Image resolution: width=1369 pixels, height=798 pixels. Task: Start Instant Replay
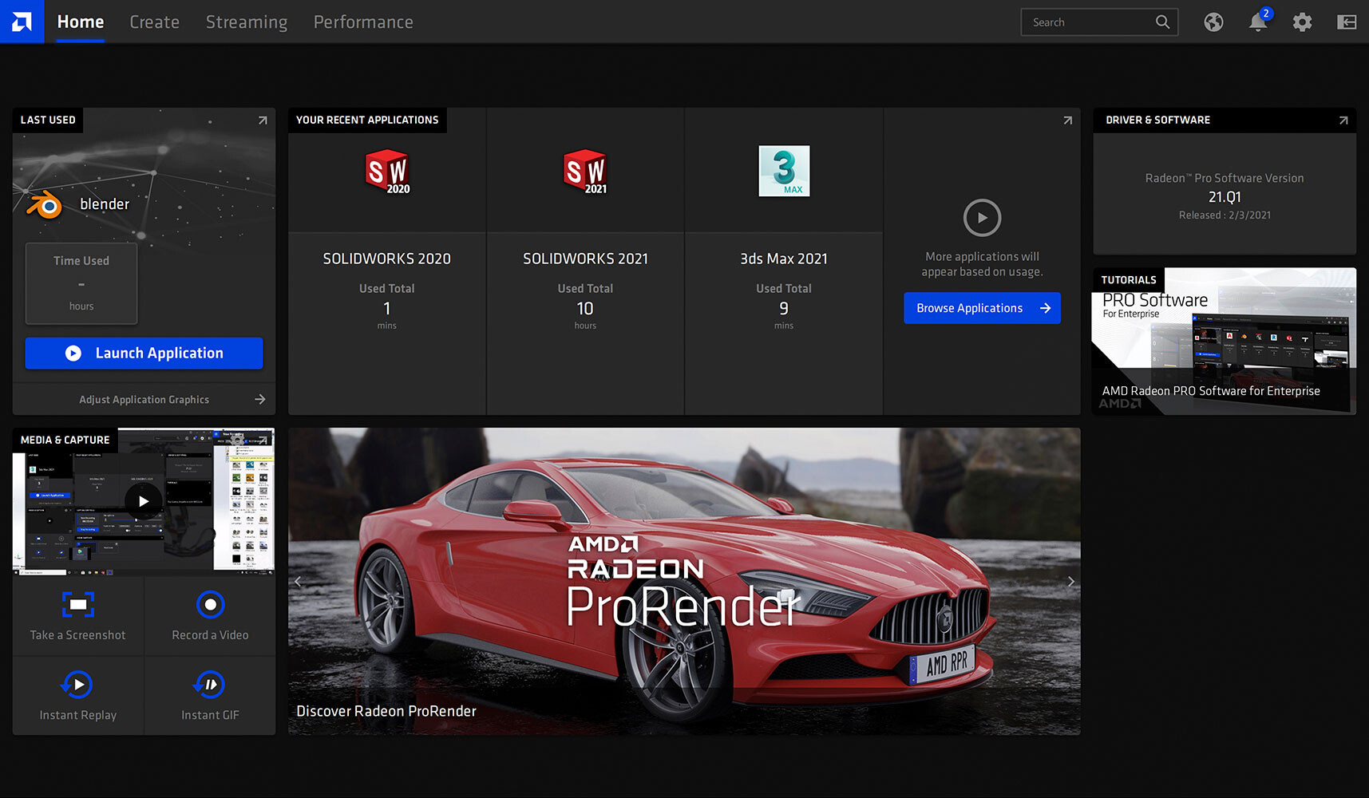coord(78,696)
